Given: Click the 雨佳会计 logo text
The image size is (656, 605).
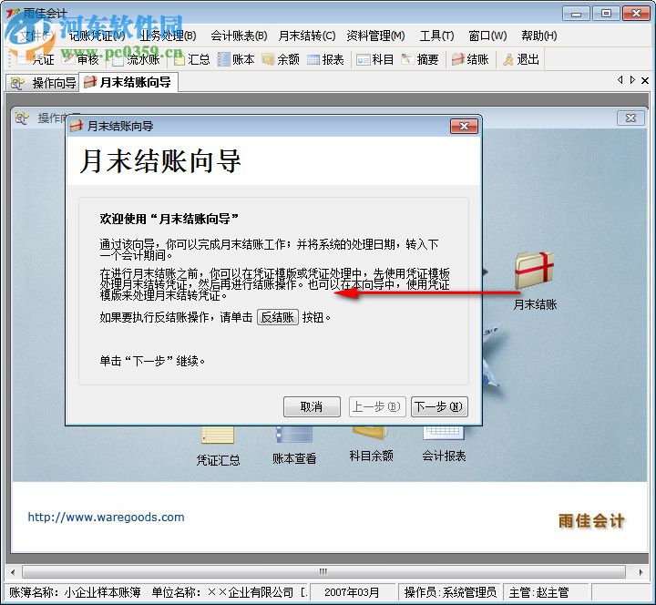Looking at the screenshot, I should pos(591,521).
